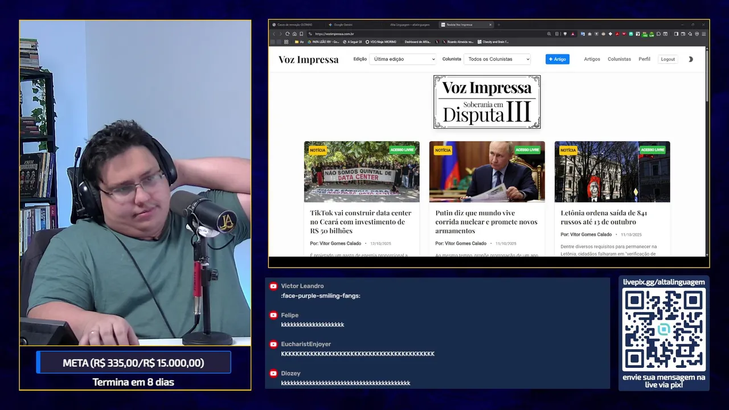Open the 'PAPA LEÃO XIV' bookmark
The image size is (729, 410).
323,42
